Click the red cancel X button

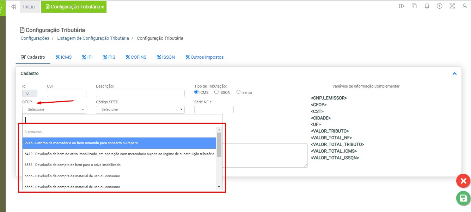(x=463, y=181)
